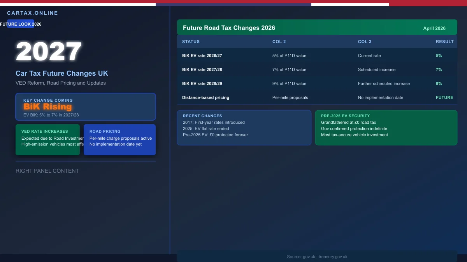The width and height of the screenshot is (467, 262).
Task: Open the Key Change Coming BiK Rising card
Action: coord(86,107)
